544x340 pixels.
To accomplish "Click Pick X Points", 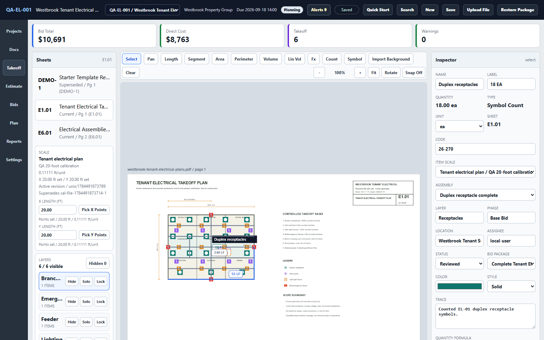I will point(94,210).
